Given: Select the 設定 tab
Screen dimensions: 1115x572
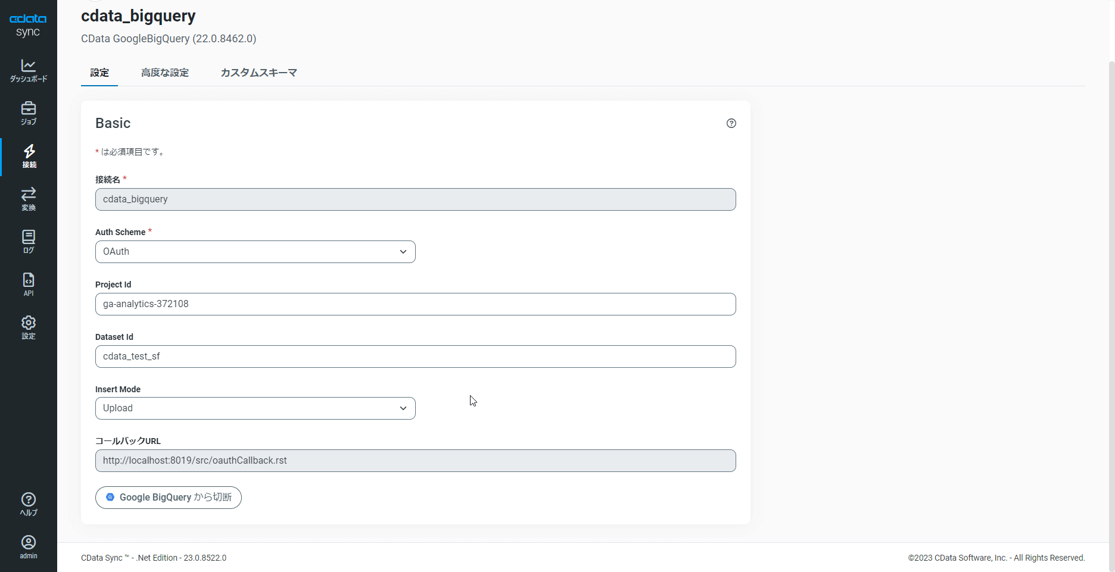Looking at the screenshot, I should click(x=99, y=73).
